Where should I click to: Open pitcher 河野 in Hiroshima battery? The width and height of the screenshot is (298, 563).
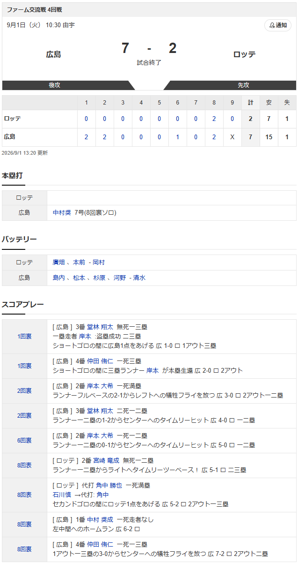(120, 278)
